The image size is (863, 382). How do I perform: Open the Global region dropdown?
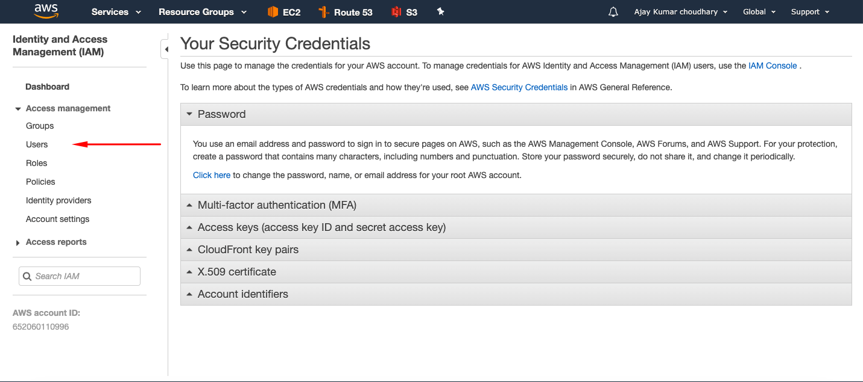[759, 12]
